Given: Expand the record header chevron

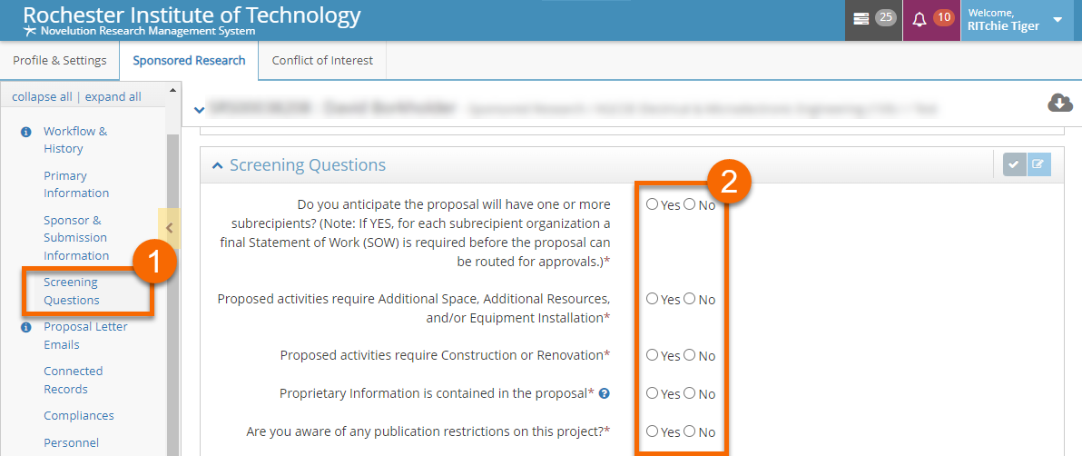Looking at the screenshot, I should (199, 110).
